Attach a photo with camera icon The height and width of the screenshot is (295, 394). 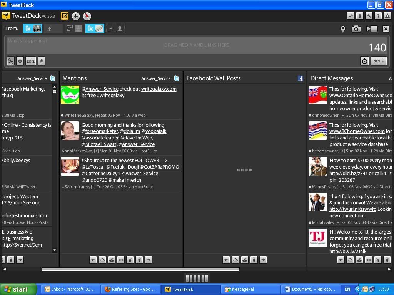click(356, 29)
